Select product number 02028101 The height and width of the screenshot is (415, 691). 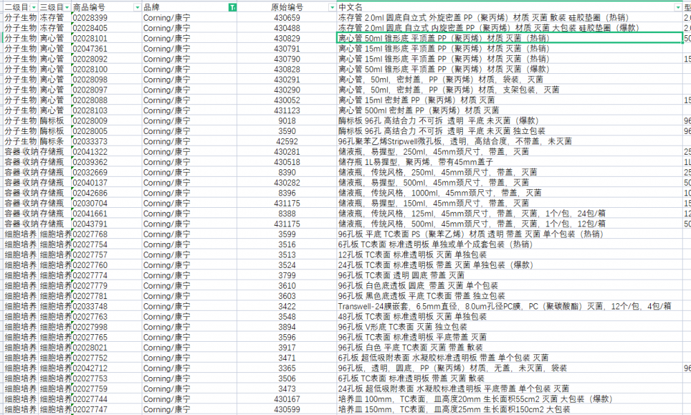pyautogui.click(x=106, y=39)
